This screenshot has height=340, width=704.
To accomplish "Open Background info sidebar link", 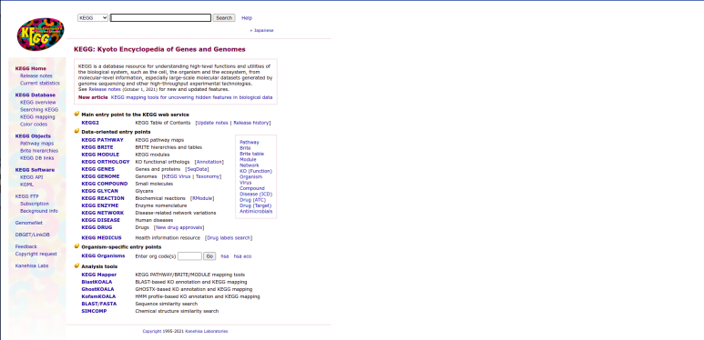I will (x=39, y=211).
